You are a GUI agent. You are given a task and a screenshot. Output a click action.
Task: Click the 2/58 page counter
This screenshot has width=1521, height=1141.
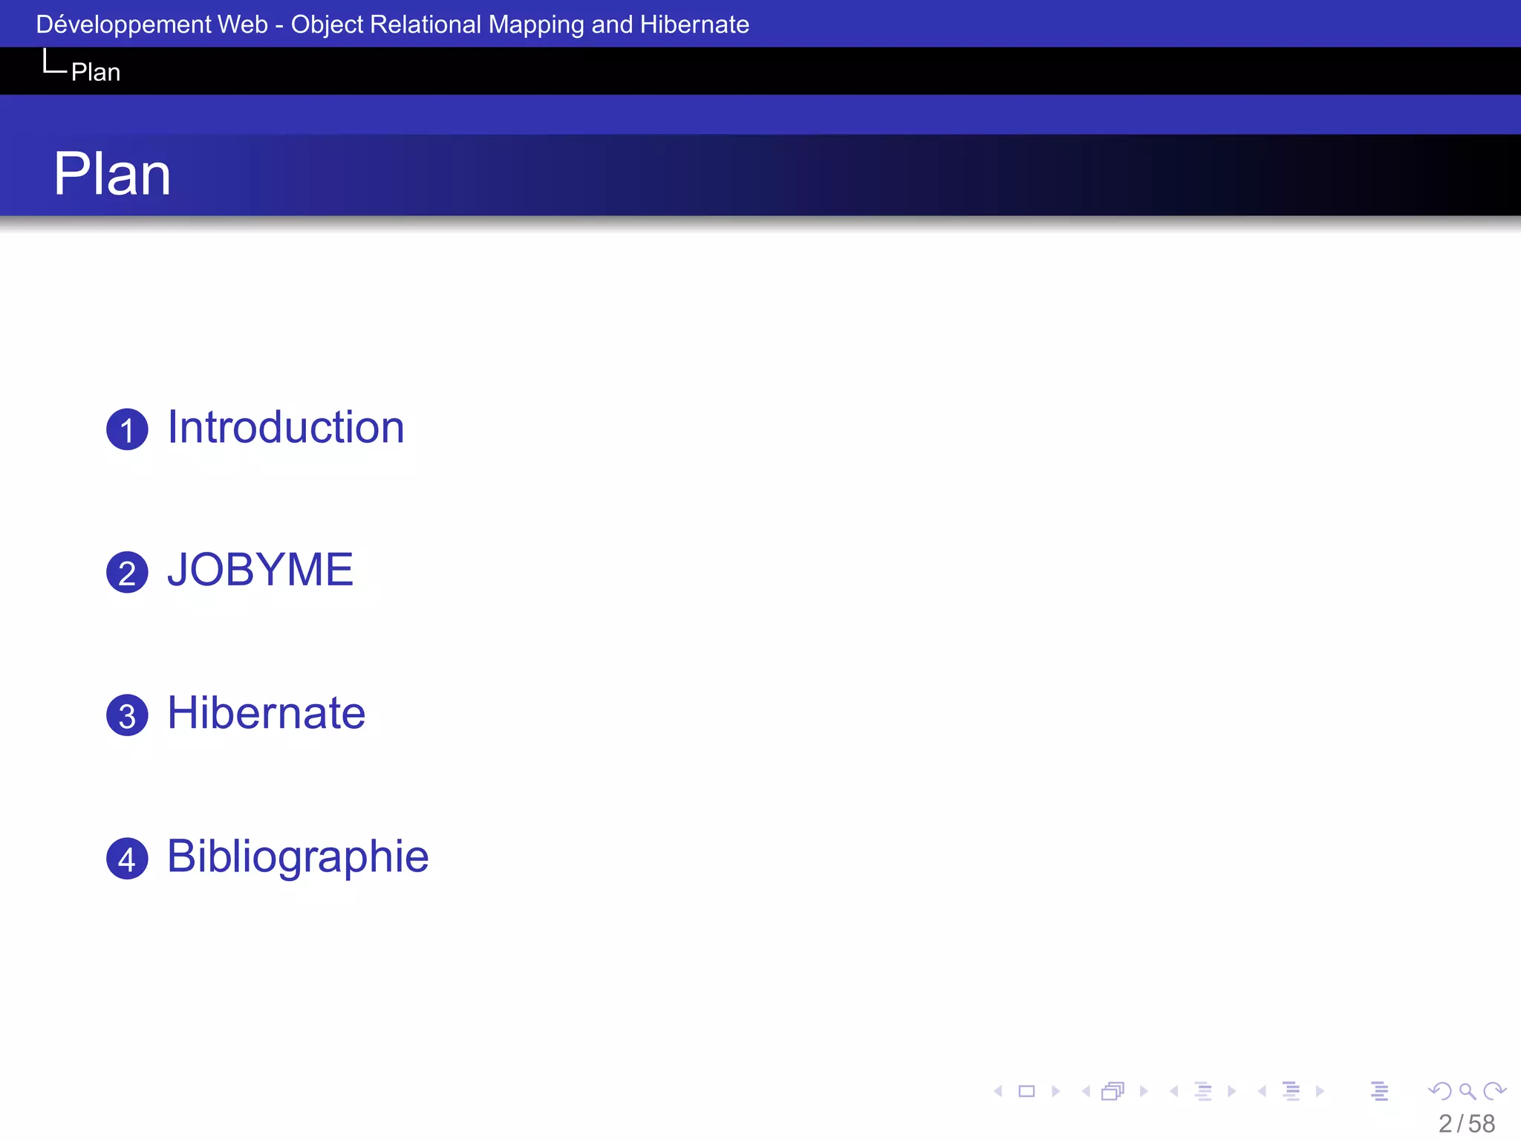coord(1466,1124)
